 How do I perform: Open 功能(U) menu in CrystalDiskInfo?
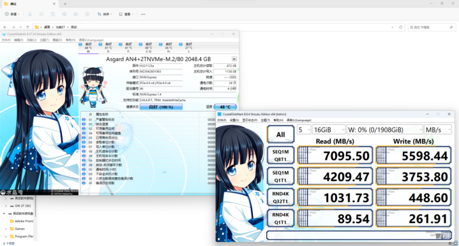(x=31, y=40)
